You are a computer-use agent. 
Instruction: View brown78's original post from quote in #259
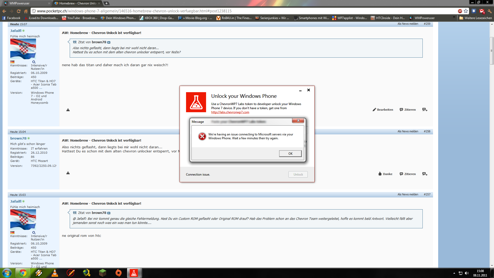pos(109,42)
